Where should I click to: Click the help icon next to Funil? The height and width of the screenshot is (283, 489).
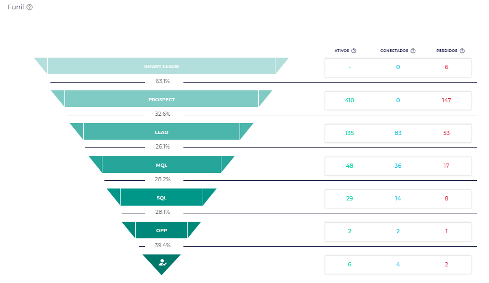coord(30,7)
